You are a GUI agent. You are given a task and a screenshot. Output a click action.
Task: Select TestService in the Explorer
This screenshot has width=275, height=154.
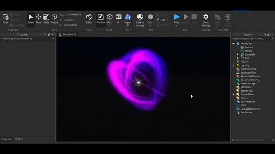coord(246,113)
